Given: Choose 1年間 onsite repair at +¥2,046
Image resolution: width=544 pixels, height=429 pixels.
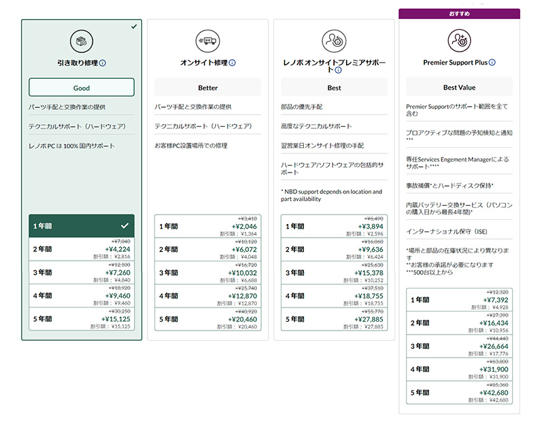Looking at the screenshot, I should [208, 226].
